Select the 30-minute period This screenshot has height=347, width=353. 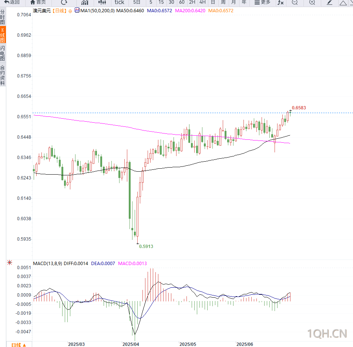171,2
